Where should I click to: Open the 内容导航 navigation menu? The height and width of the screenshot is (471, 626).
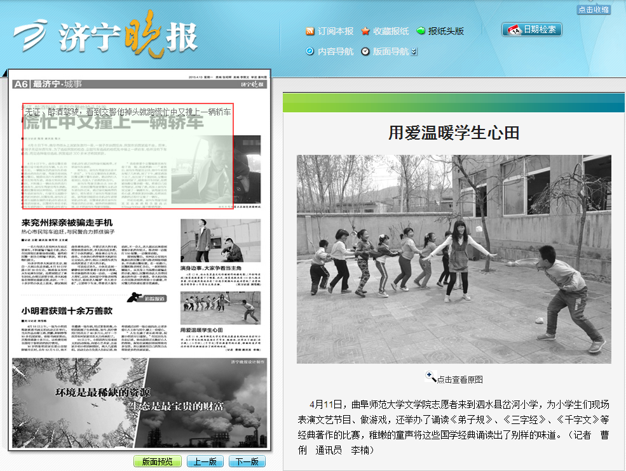pos(336,51)
